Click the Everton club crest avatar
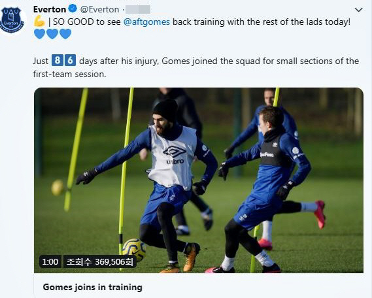 click(12, 20)
